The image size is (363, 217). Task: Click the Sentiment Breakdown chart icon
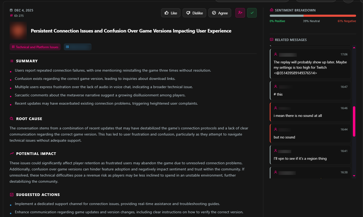click(x=271, y=10)
